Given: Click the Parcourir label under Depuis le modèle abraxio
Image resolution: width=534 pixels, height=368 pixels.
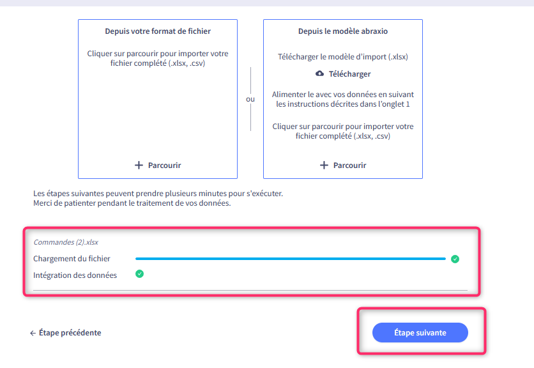Looking at the screenshot, I should click(x=350, y=165).
